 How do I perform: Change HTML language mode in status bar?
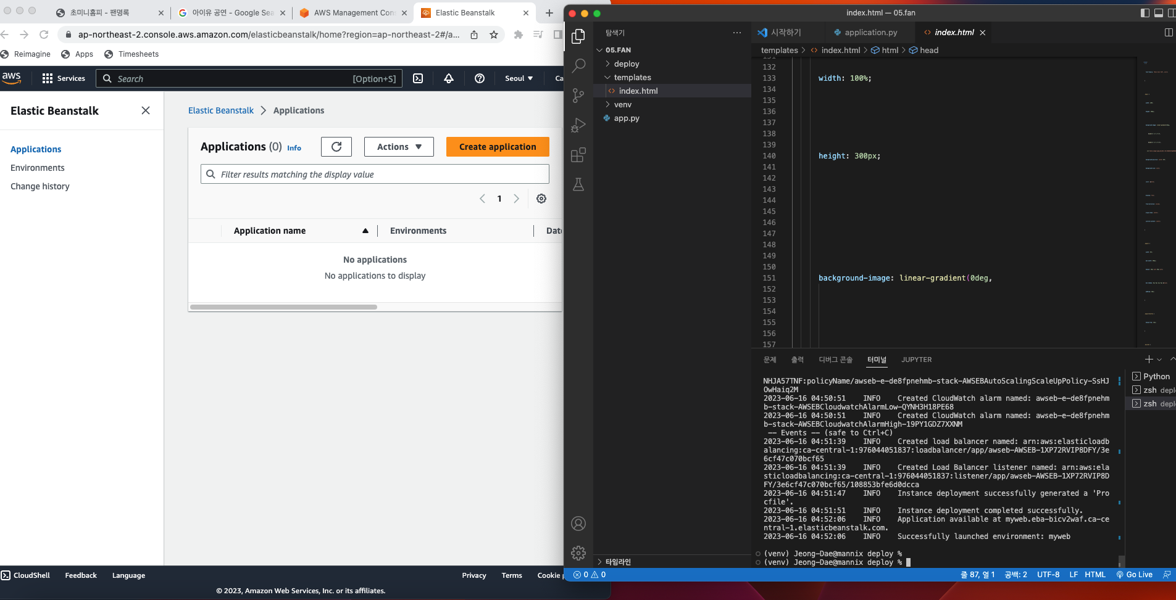click(1095, 575)
